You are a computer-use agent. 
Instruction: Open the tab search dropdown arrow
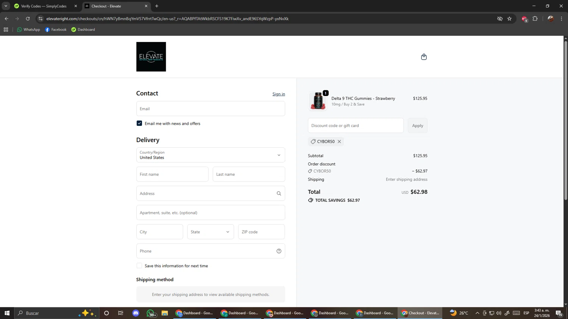[6, 6]
